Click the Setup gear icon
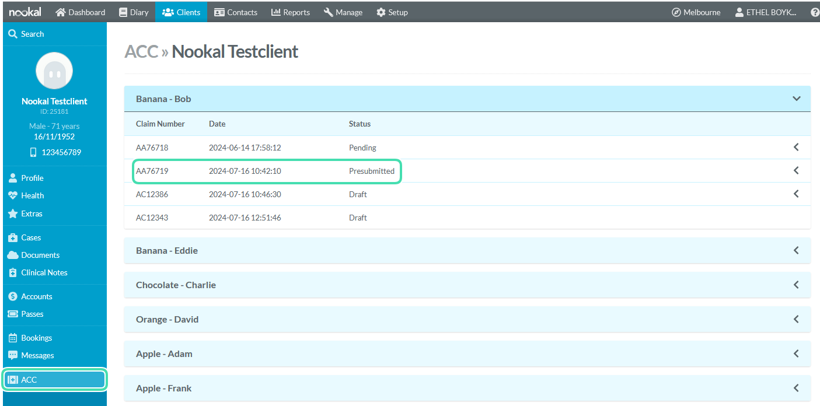 click(381, 12)
